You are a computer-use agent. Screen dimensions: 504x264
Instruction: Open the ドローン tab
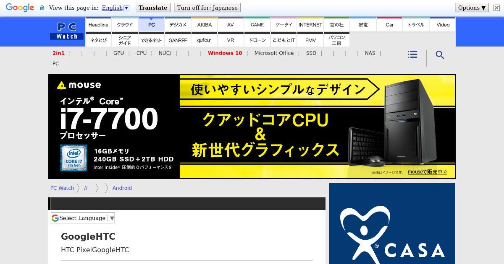tap(257, 40)
